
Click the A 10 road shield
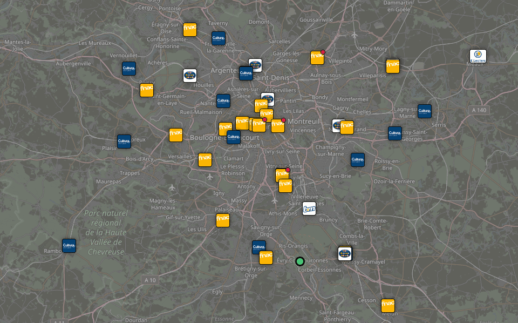(x=151, y=280)
